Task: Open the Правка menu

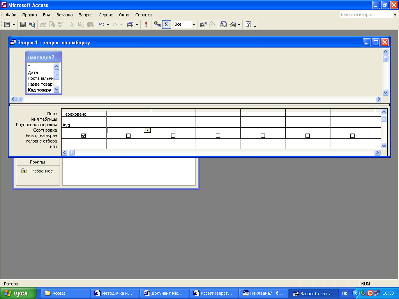Action: (x=30, y=15)
